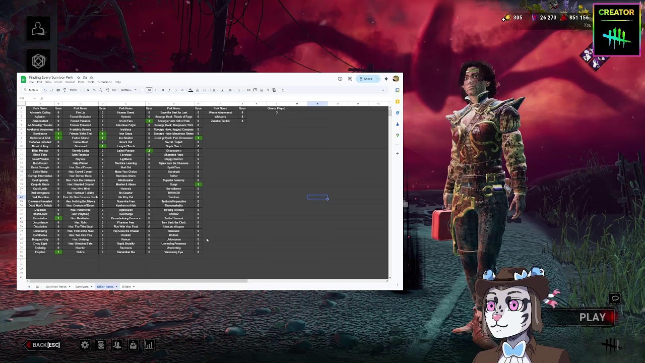645x363 pixels.
Task: Open the vertical align dropdown
Action: click(x=223, y=90)
